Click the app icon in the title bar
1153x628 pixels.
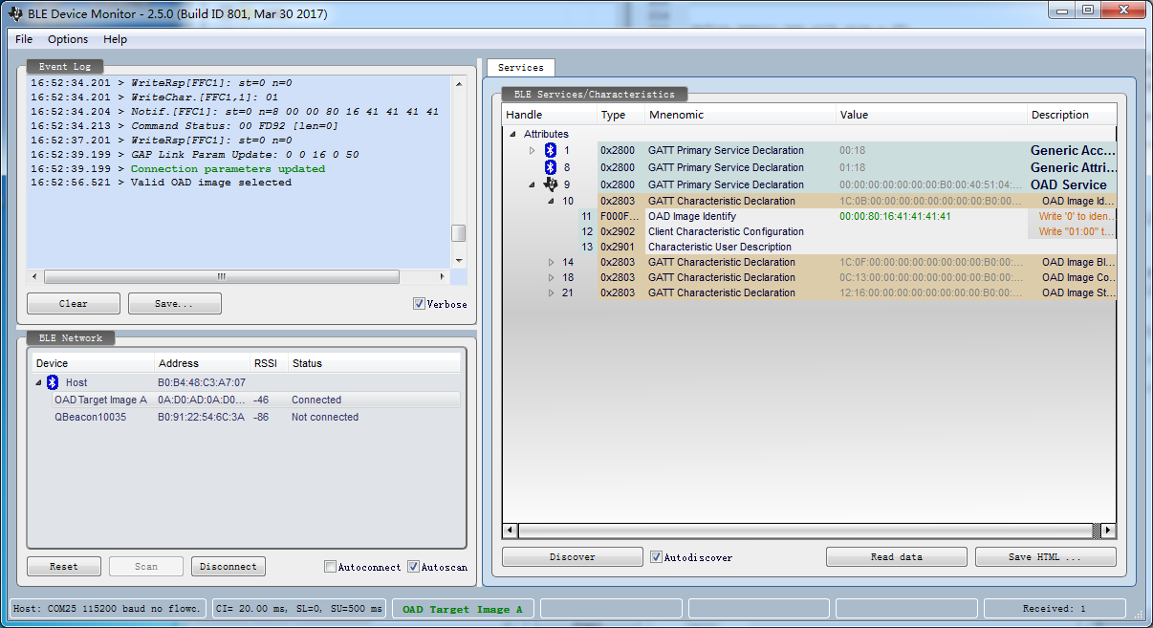coord(14,14)
